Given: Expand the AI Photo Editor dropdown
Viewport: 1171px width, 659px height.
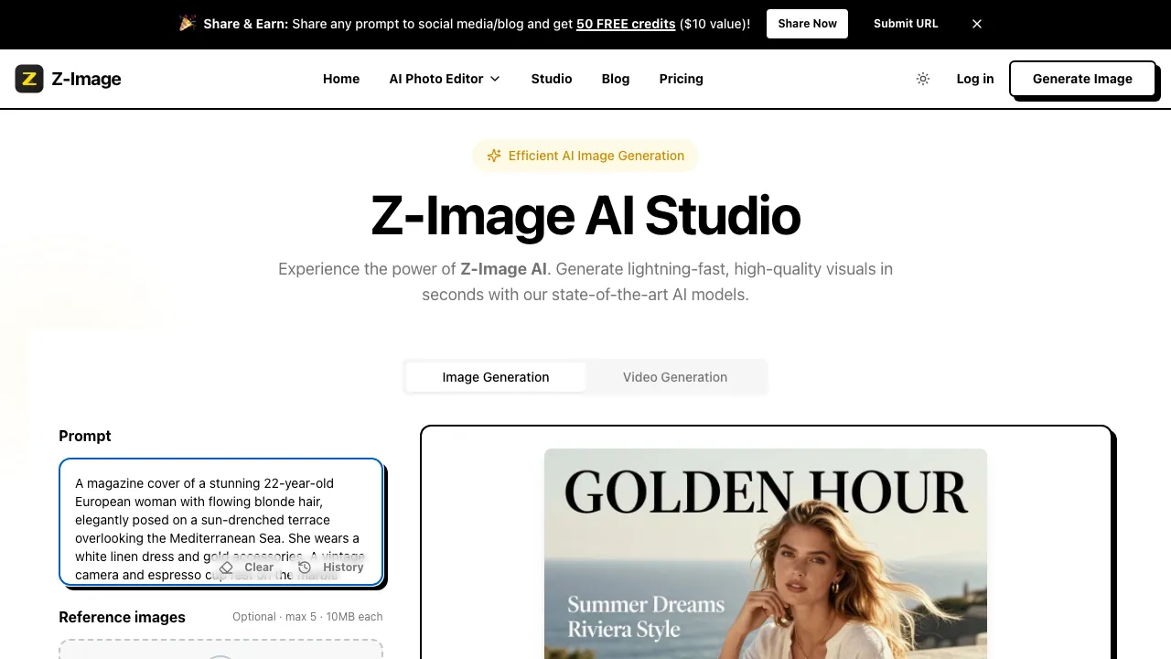Looking at the screenshot, I should tap(445, 79).
